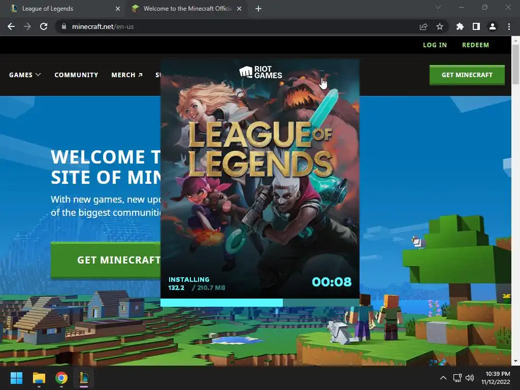
Task: Toggle the Chrome side panel icon
Action: [476, 26]
